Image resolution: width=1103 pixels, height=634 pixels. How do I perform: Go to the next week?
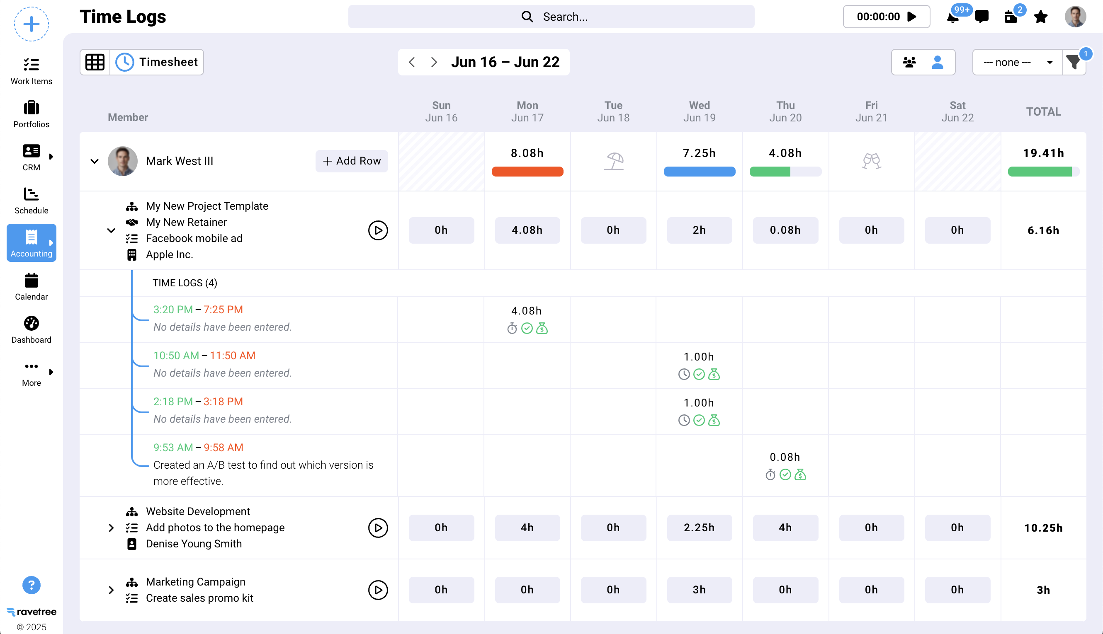[x=433, y=62]
